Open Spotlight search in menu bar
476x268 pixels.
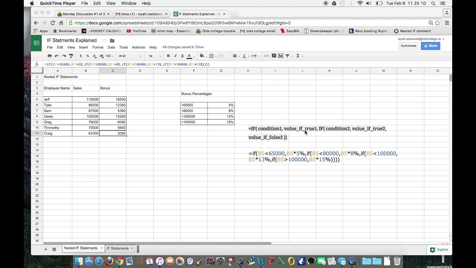pyautogui.click(x=434, y=3)
